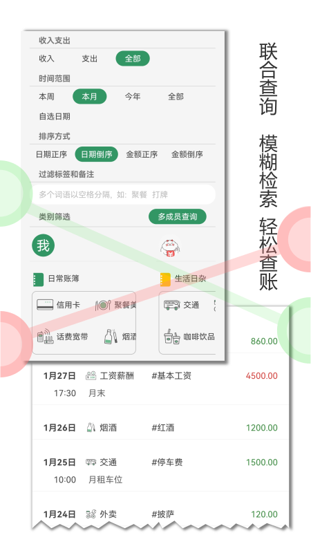Image resolution: width=311 pixels, height=553 pixels.
Task: Open the 1月27日 date entry
Action: point(59,376)
